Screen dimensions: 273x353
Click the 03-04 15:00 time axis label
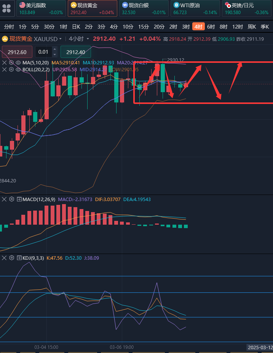[x=46, y=347]
